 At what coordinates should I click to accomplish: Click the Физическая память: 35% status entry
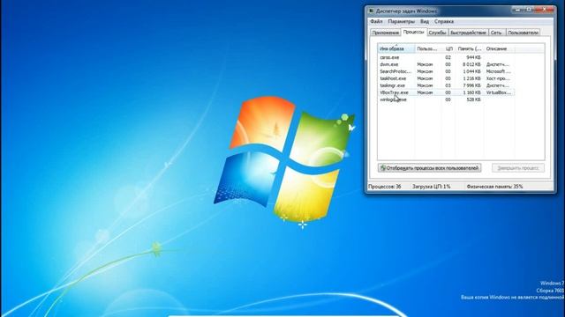[x=494, y=187]
